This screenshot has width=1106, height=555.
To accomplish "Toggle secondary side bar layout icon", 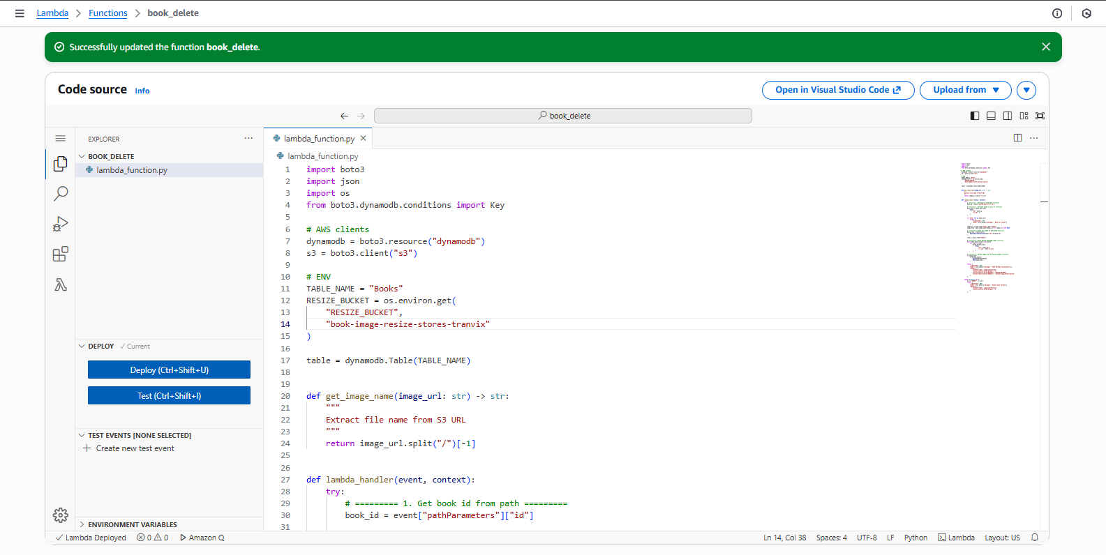I will [x=1008, y=116].
